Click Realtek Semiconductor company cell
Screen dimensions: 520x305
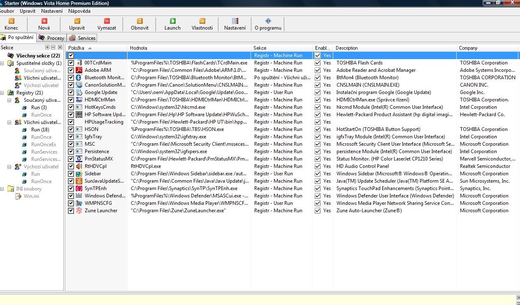tap(485, 166)
